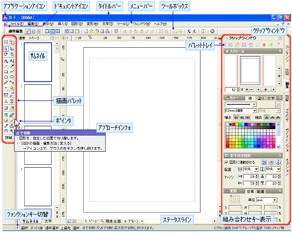Viewport: 292px width, 234px height.
Task: Pick the yellow swatch in top color row
Action: click(237, 124)
